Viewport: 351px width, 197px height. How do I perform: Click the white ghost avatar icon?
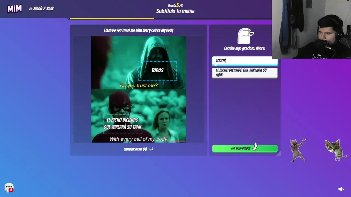click(x=245, y=36)
